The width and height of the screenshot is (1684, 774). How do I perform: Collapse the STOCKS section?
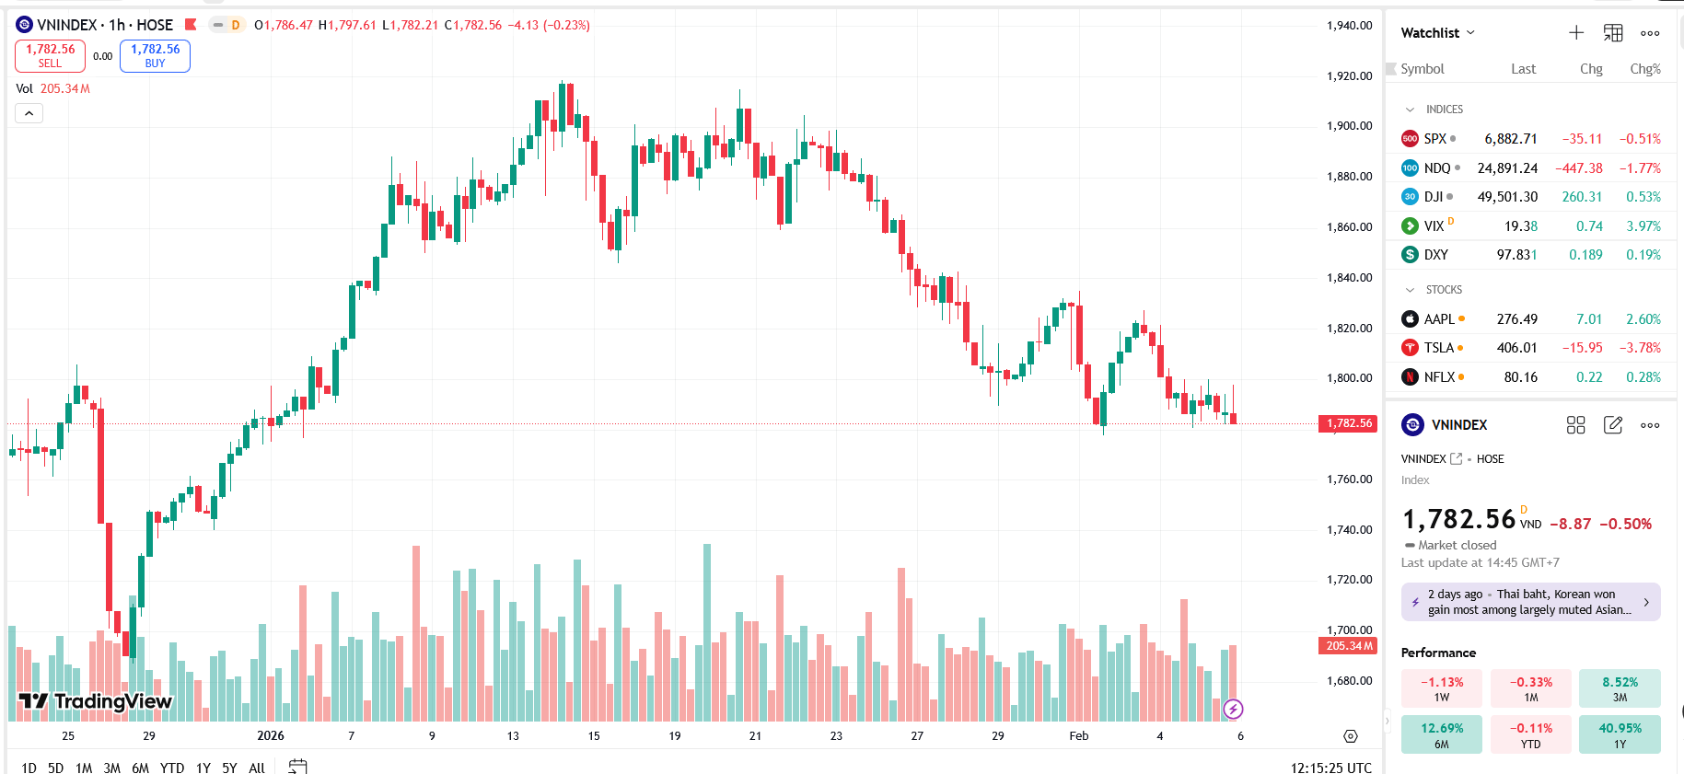click(x=1409, y=289)
